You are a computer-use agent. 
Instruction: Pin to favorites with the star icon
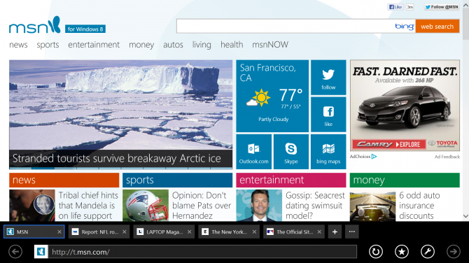(x=402, y=252)
